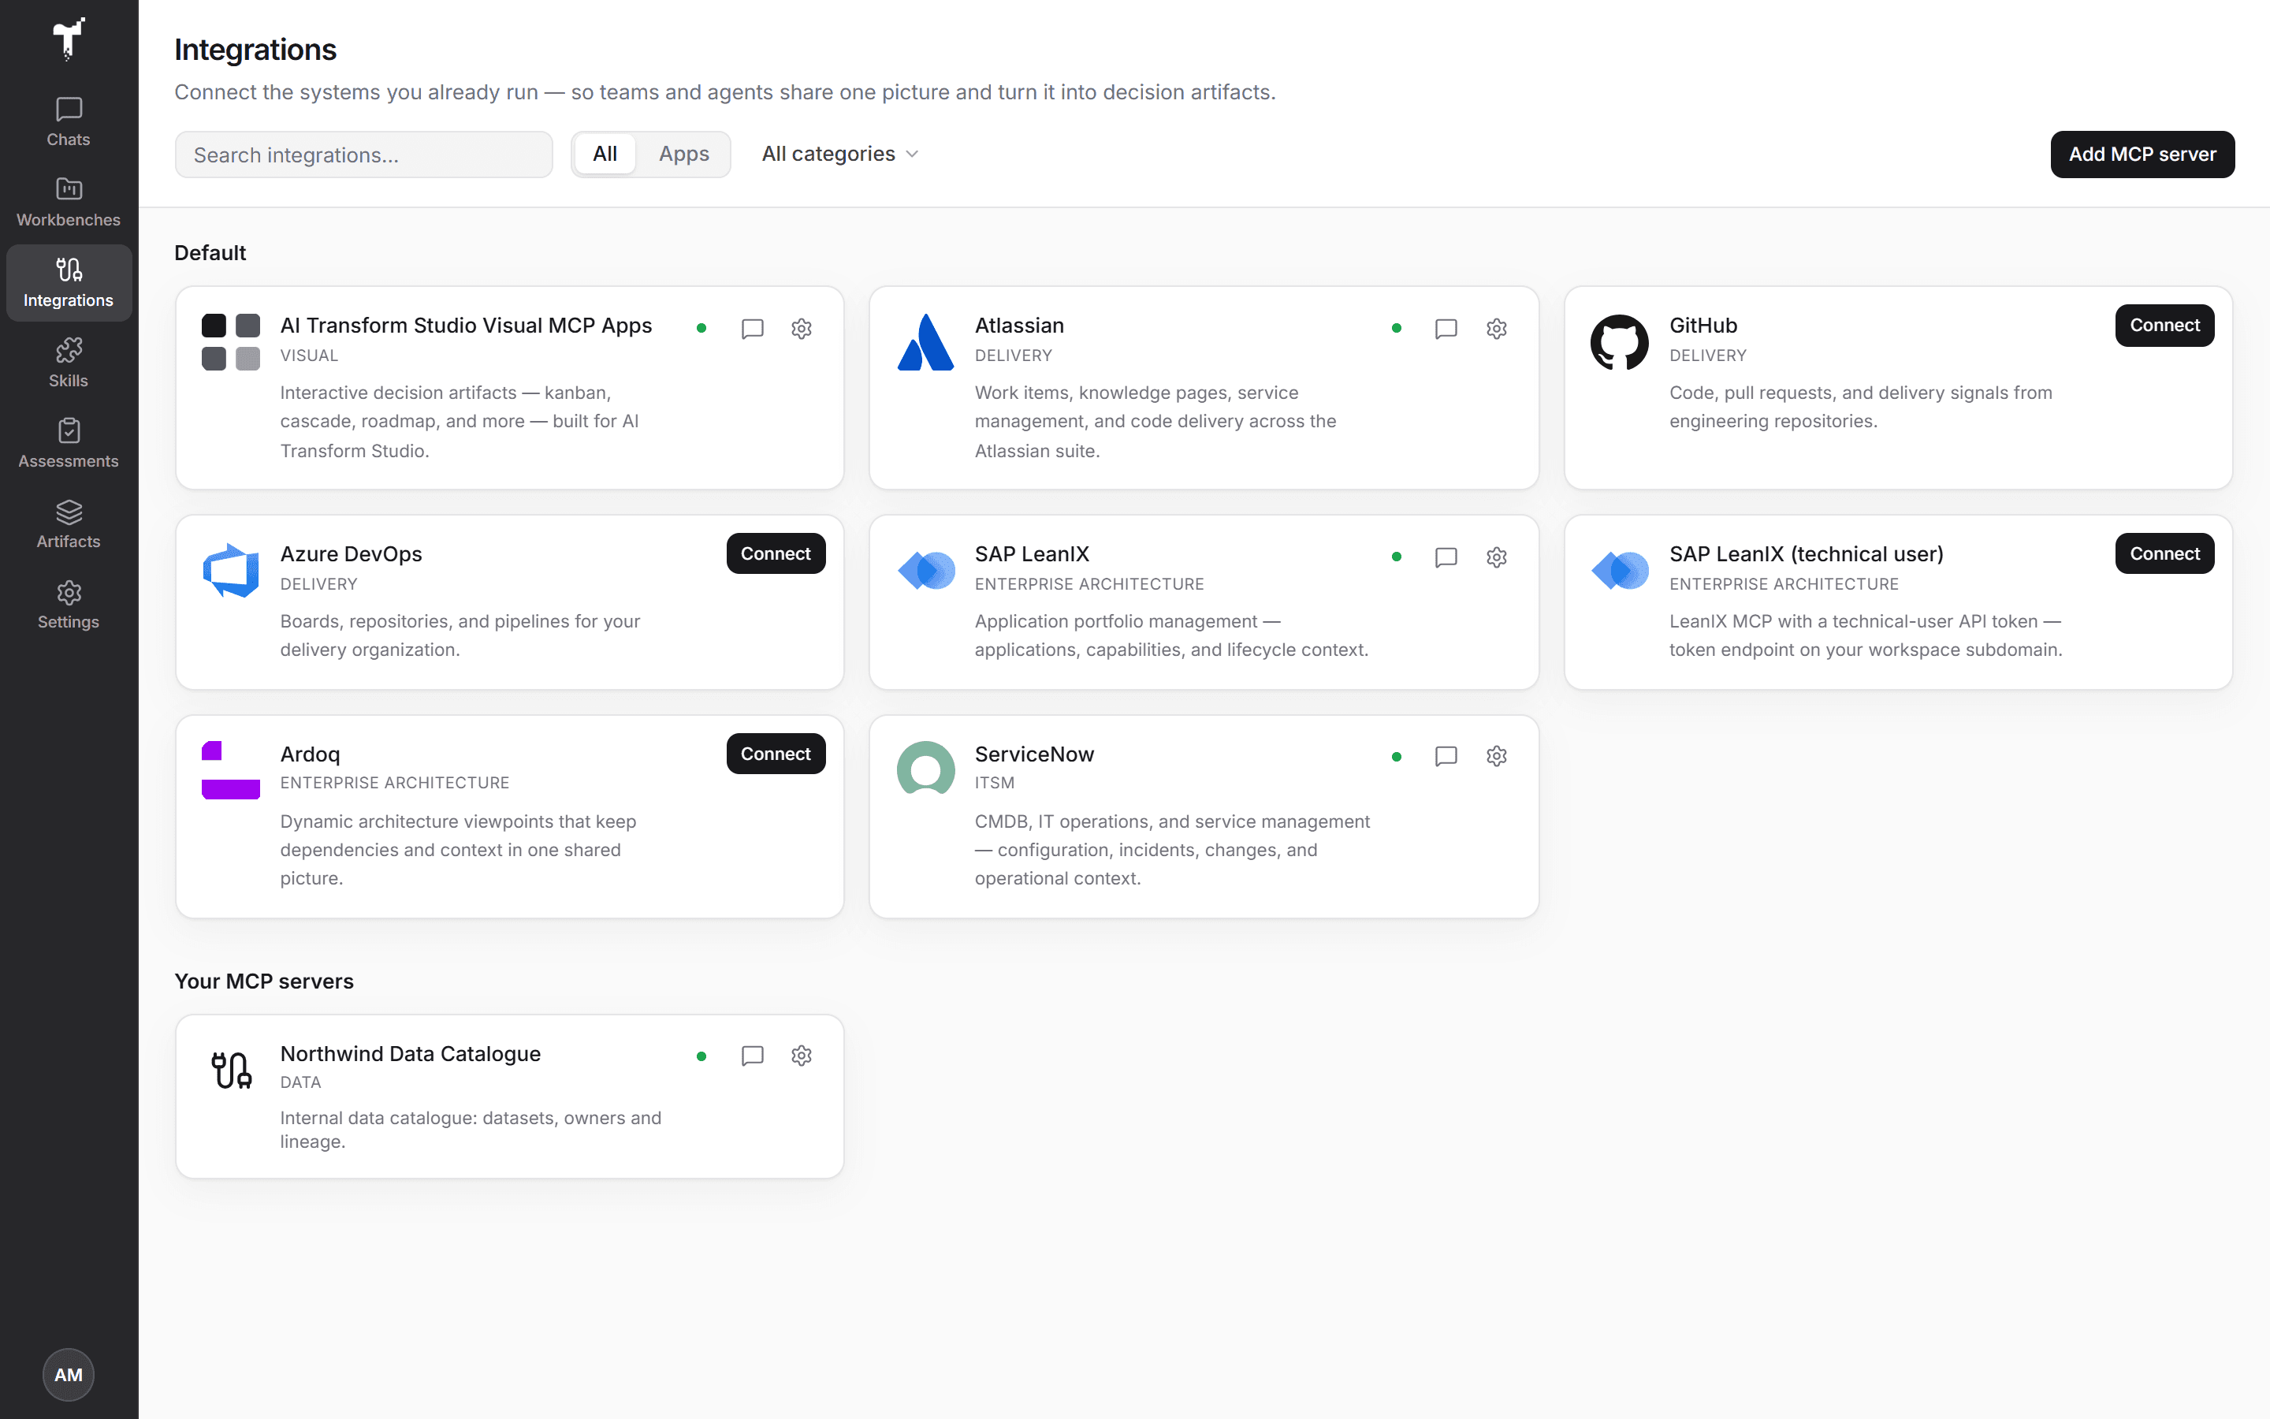Focus the Search integrations field

[x=364, y=155]
